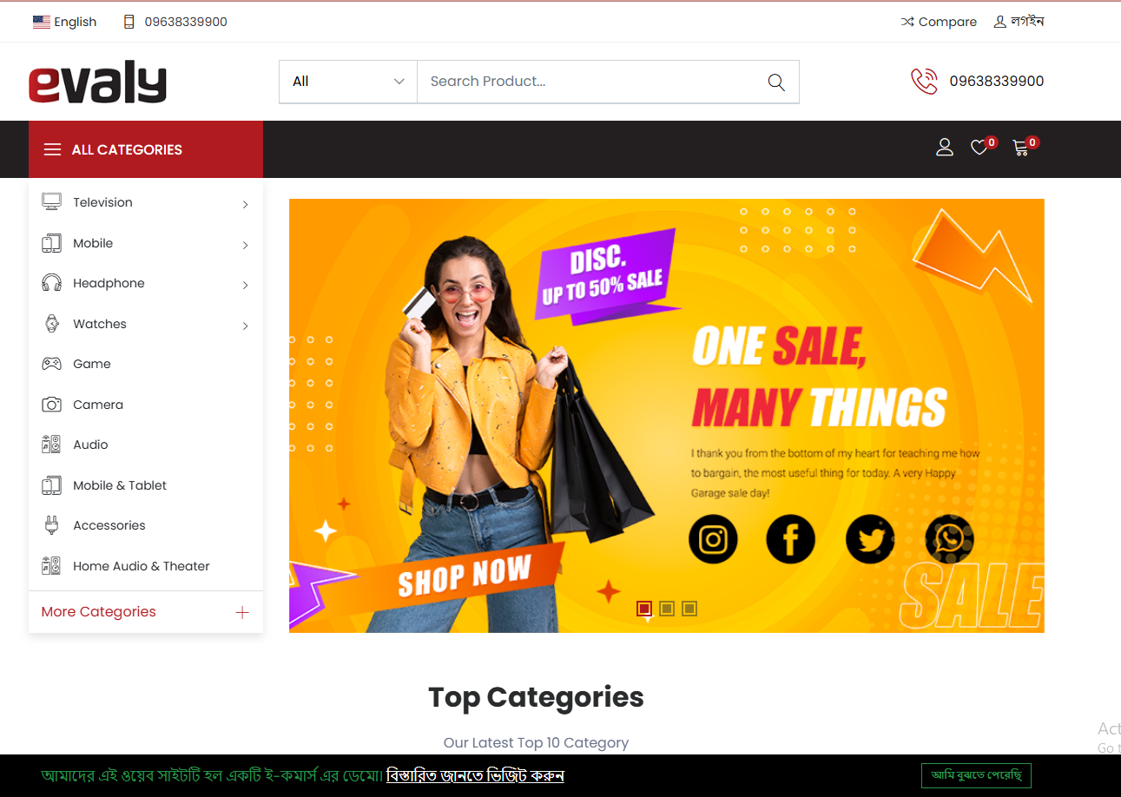Screen dimensions: 1121x797
Task: Click the user account icon in navbar
Action: pyautogui.click(x=945, y=148)
